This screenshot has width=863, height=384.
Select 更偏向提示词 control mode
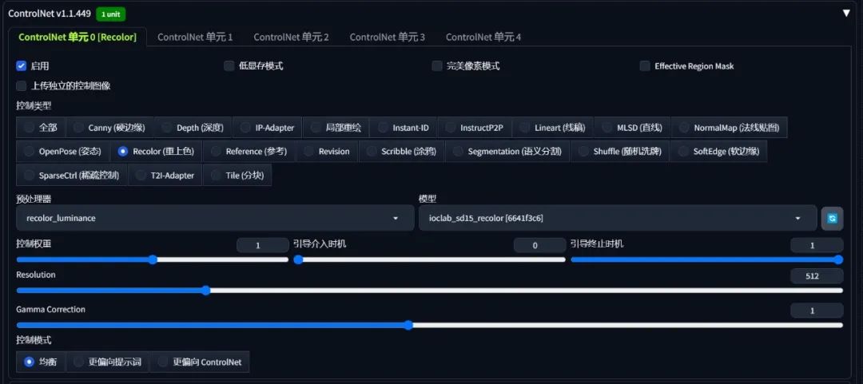click(x=108, y=362)
